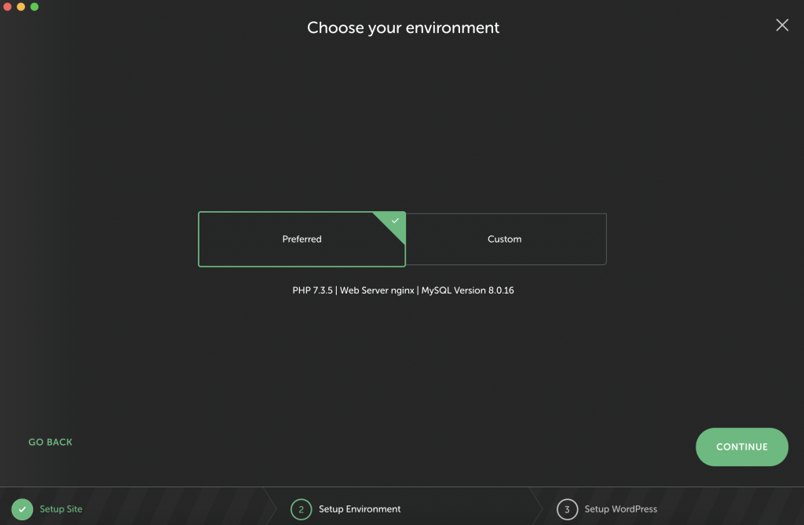Click the chevron divider after Setup Site
This screenshot has width=804, height=525.
pyautogui.click(x=270, y=507)
